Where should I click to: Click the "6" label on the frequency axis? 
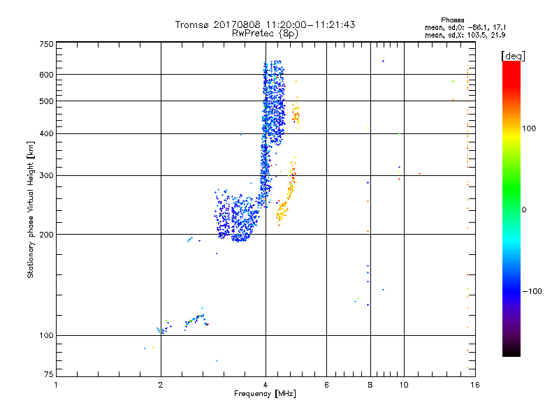(326, 385)
